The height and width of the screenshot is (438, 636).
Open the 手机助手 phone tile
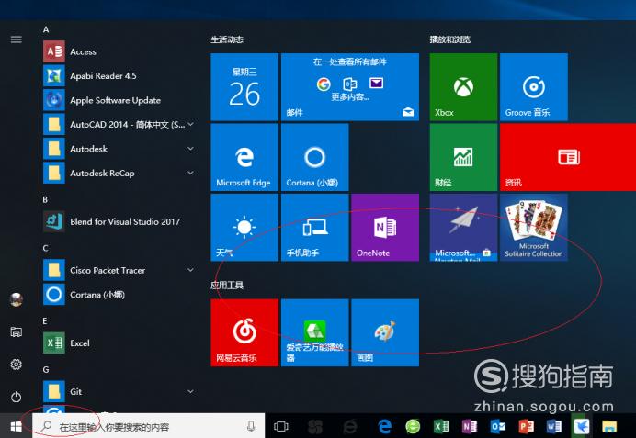tap(314, 228)
